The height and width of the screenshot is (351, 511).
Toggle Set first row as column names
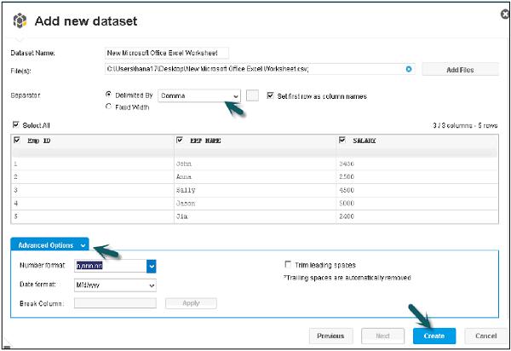[x=270, y=95]
